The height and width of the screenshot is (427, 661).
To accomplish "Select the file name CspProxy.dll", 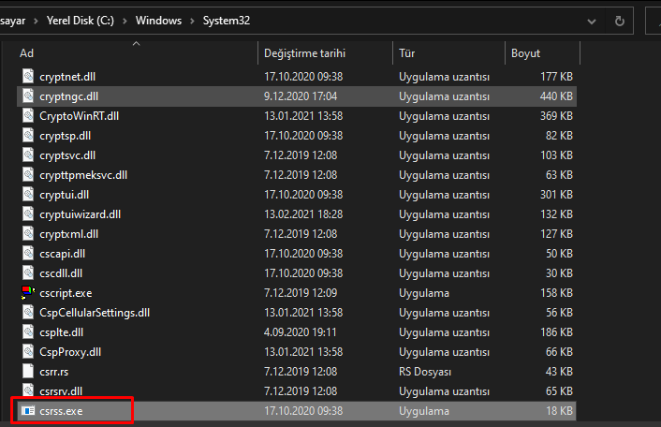I will pyautogui.click(x=70, y=352).
